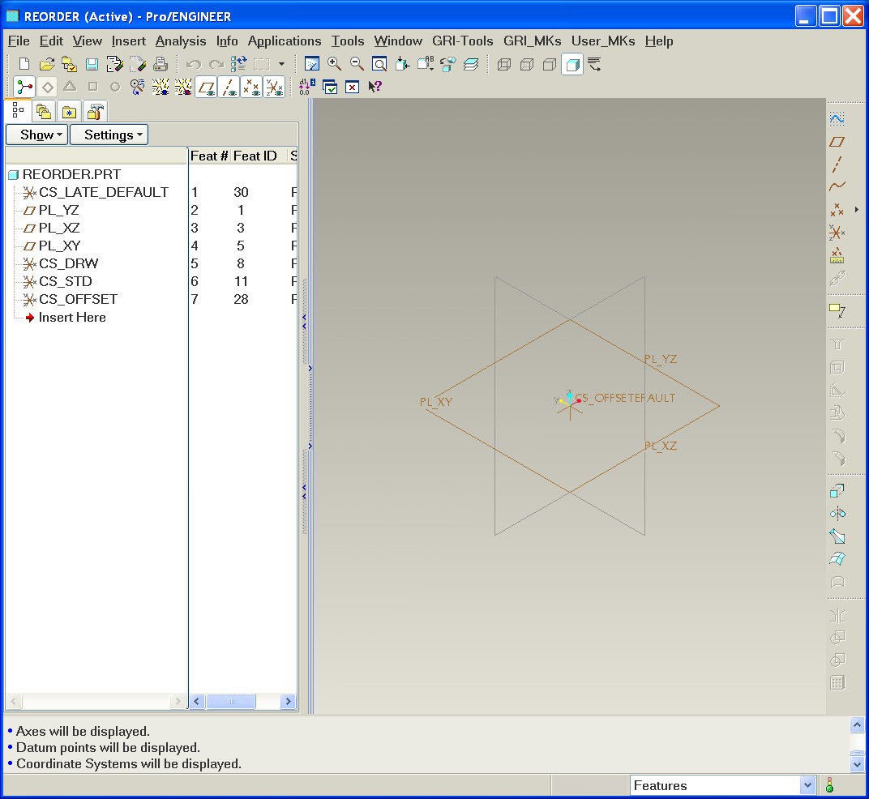Save the model with the floppy disk icon
Image resolution: width=869 pixels, height=799 pixels.
pyautogui.click(x=92, y=64)
